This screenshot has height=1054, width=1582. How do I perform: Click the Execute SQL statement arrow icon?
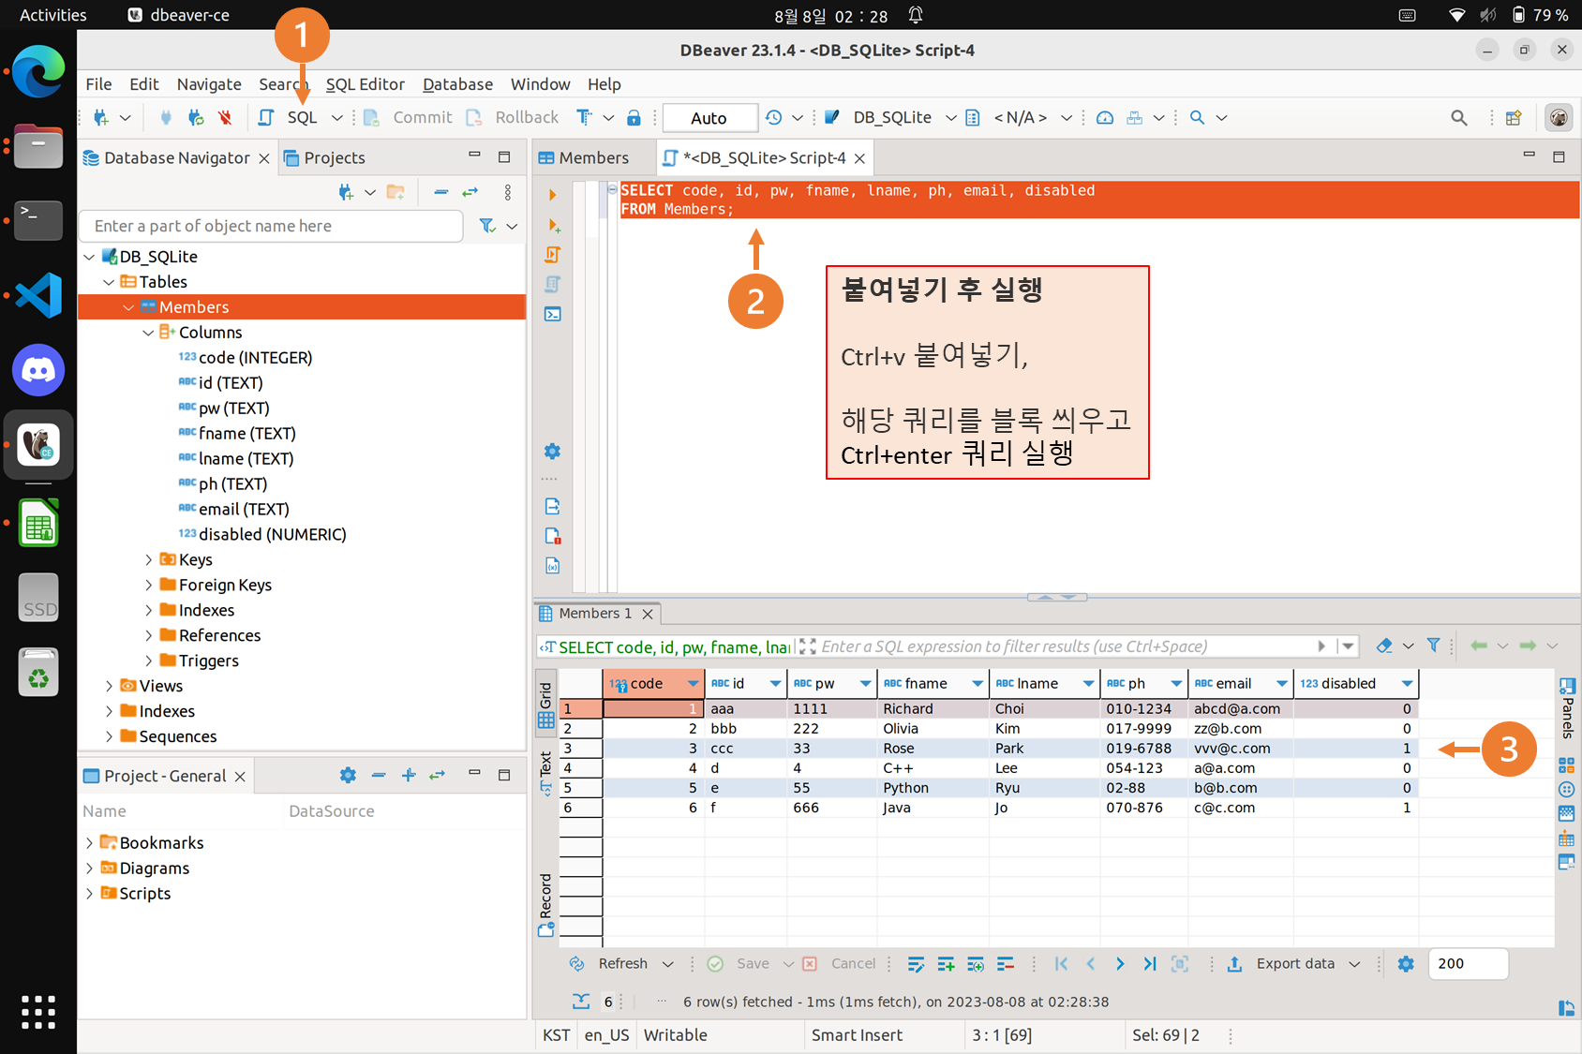(552, 195)
